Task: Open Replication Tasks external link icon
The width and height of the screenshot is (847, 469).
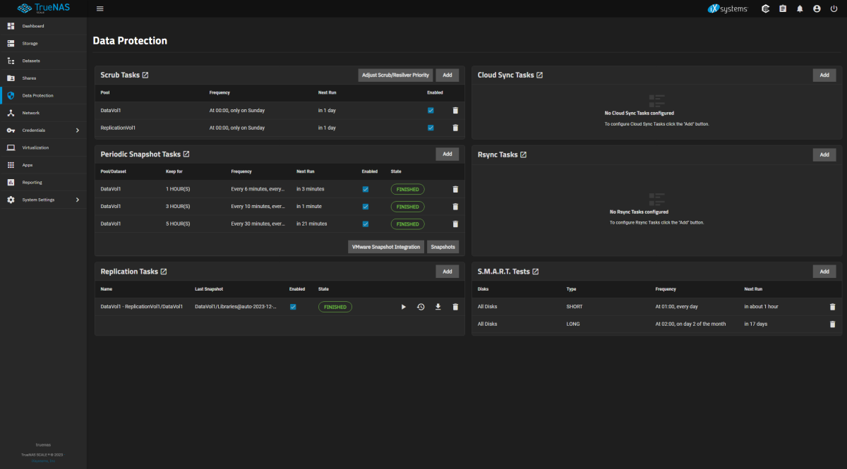Action: pyautogui.click(x=164, y=272)
